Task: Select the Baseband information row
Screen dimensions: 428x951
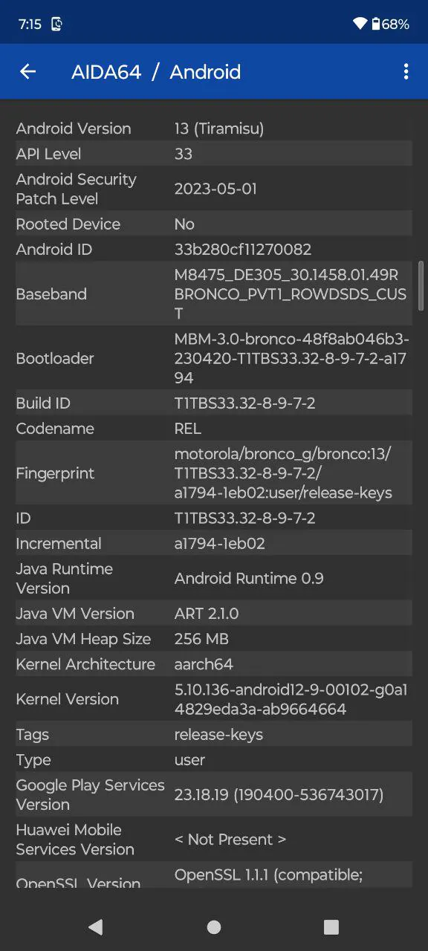Action: 214,293
